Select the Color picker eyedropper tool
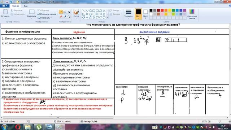The width and height of the screenshot is (231, 130). click(x=65, y=17)
